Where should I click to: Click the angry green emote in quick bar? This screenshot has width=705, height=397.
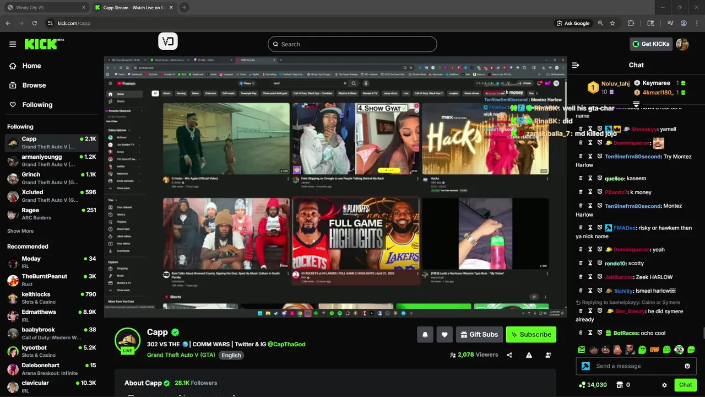[582, 350]
